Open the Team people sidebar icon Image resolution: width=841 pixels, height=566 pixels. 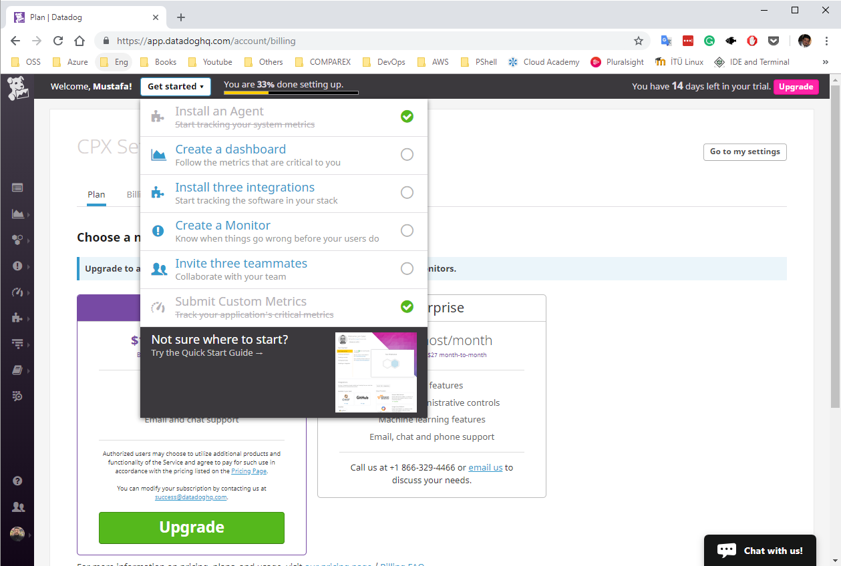(x=18, y=507)
